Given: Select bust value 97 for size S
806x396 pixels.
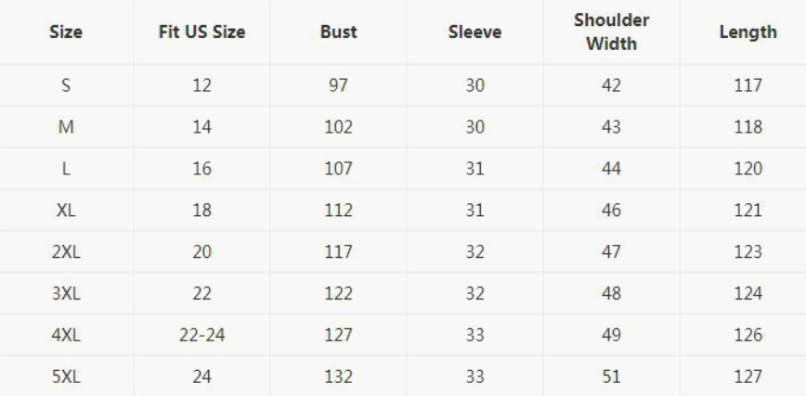Looking at the screenshot, I should click(x=339, y=85).
